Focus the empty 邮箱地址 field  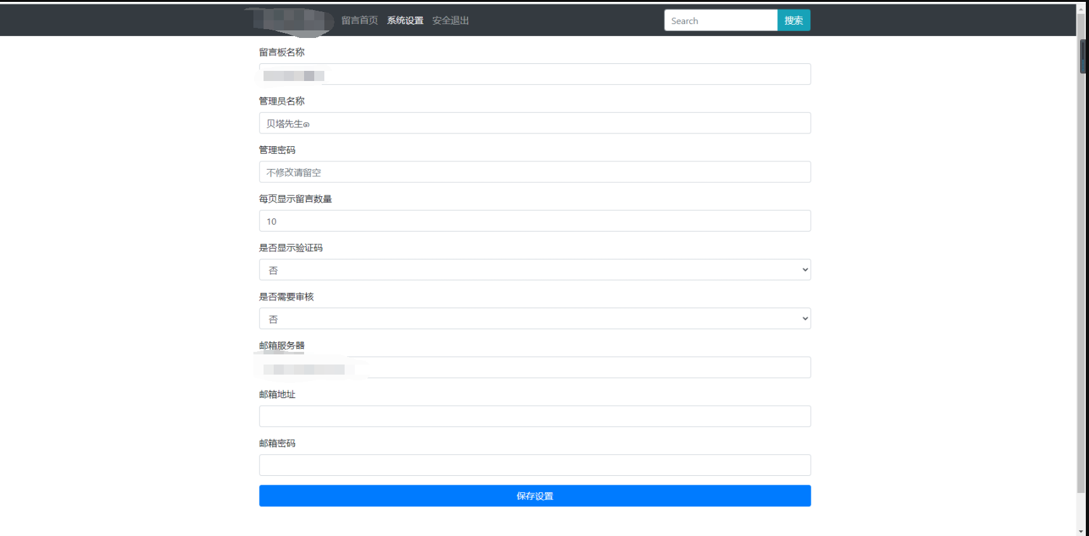[535, 416]
